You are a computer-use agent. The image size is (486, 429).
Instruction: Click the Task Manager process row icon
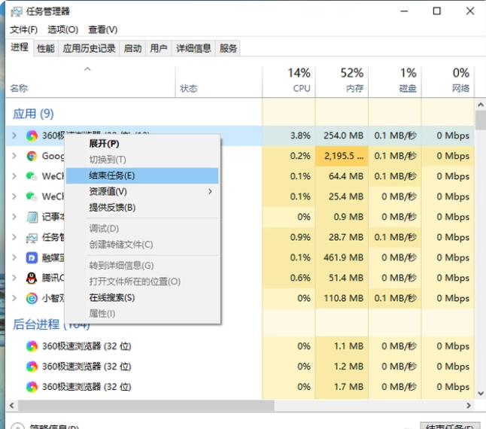pos(32,237)
